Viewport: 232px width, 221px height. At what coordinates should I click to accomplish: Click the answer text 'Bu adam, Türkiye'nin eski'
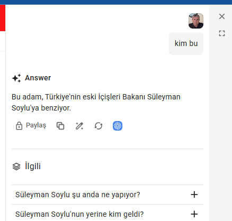[54, 97]
